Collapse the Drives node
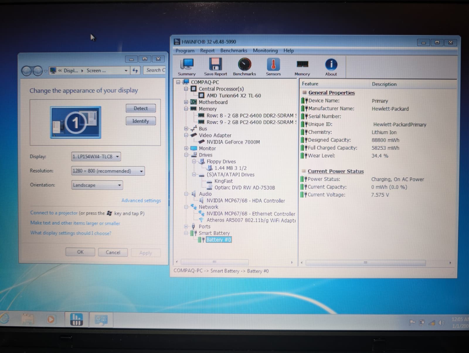 coord(186,155)
